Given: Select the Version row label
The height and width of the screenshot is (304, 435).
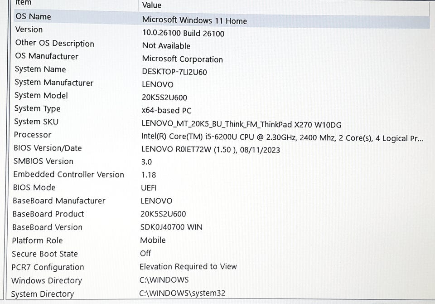Looking at the screenshot, I should [x=29, y=29].
